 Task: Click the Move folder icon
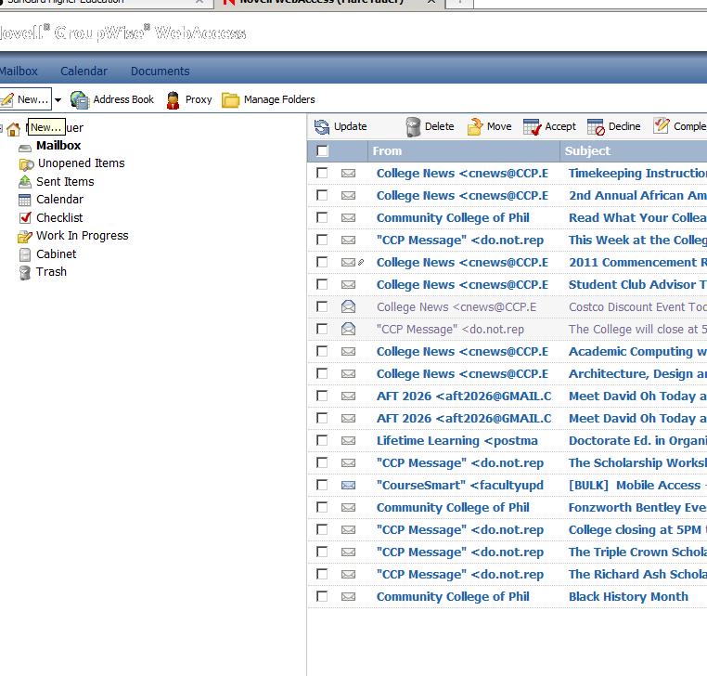(x=475, y=127)
